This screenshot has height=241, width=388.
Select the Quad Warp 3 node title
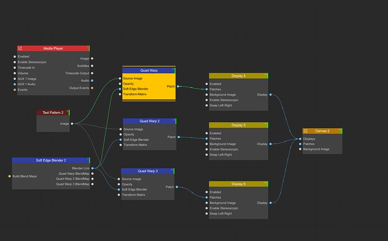[x=148, y=171]
